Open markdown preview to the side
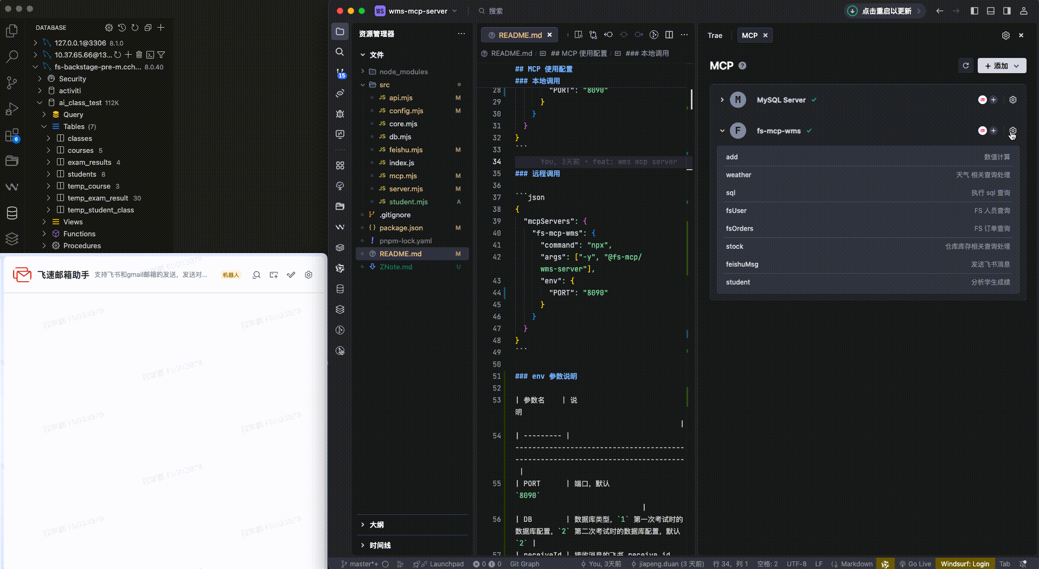 579,35
